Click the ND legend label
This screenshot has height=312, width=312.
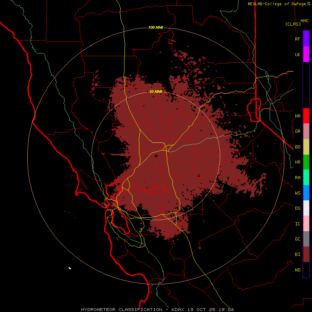coord(297,270)
